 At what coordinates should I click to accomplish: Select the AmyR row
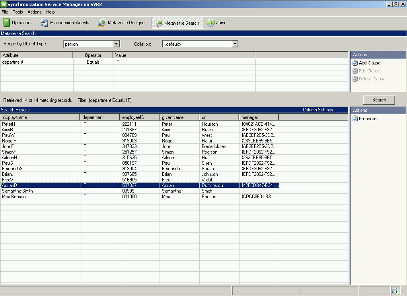(x=140, y=130)
